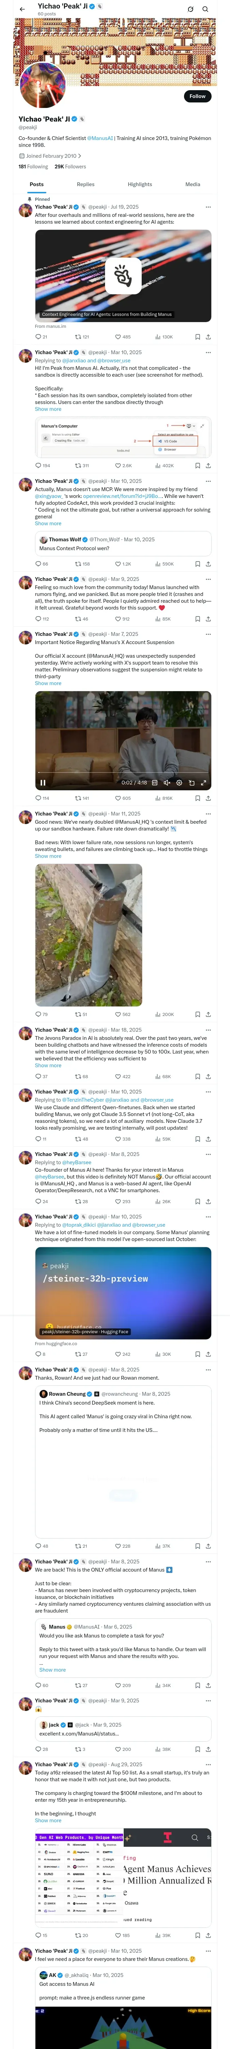The image size is (230, 2049).
Task: Like the pinned post with 485 likes
Action: pos(119,336)
